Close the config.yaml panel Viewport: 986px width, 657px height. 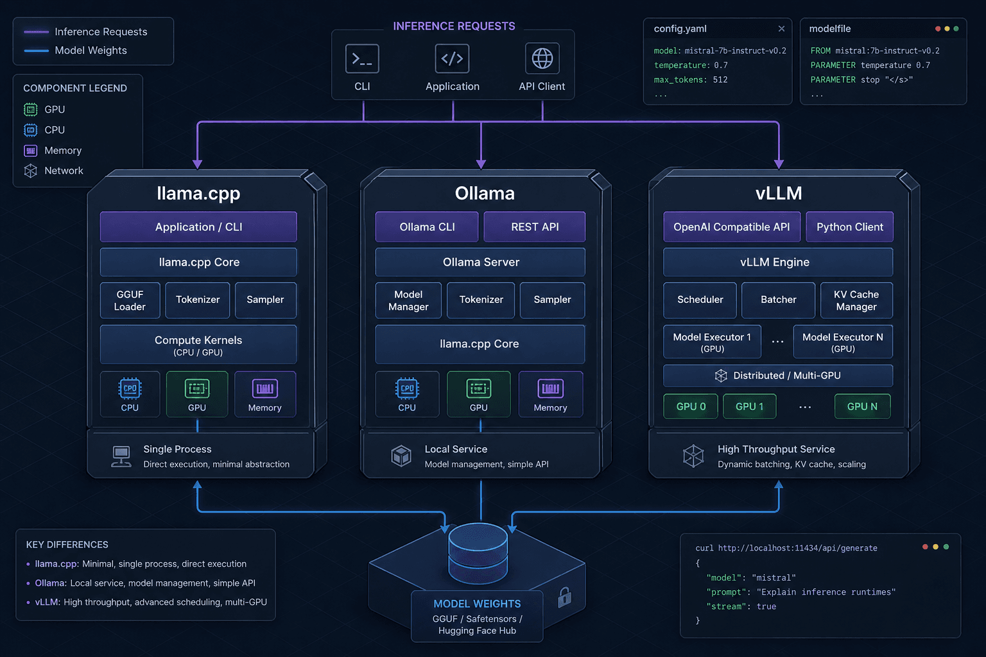coord(781,29)
